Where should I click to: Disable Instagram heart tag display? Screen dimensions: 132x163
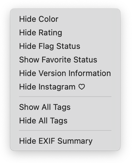pos(65,87)
